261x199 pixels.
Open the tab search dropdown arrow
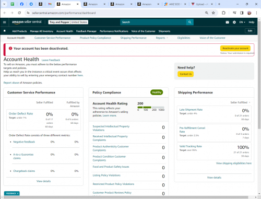pos(4,4)
